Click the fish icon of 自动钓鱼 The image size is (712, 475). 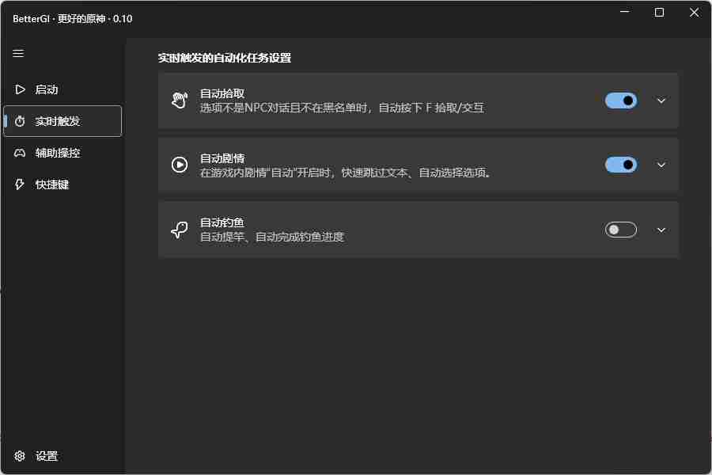[x=180, y=230]
